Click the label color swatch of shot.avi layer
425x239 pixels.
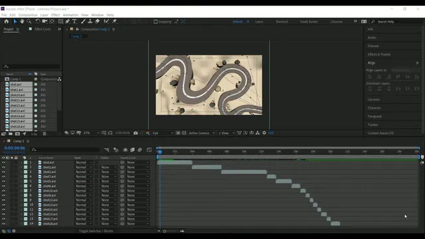[x=25, y=163]
